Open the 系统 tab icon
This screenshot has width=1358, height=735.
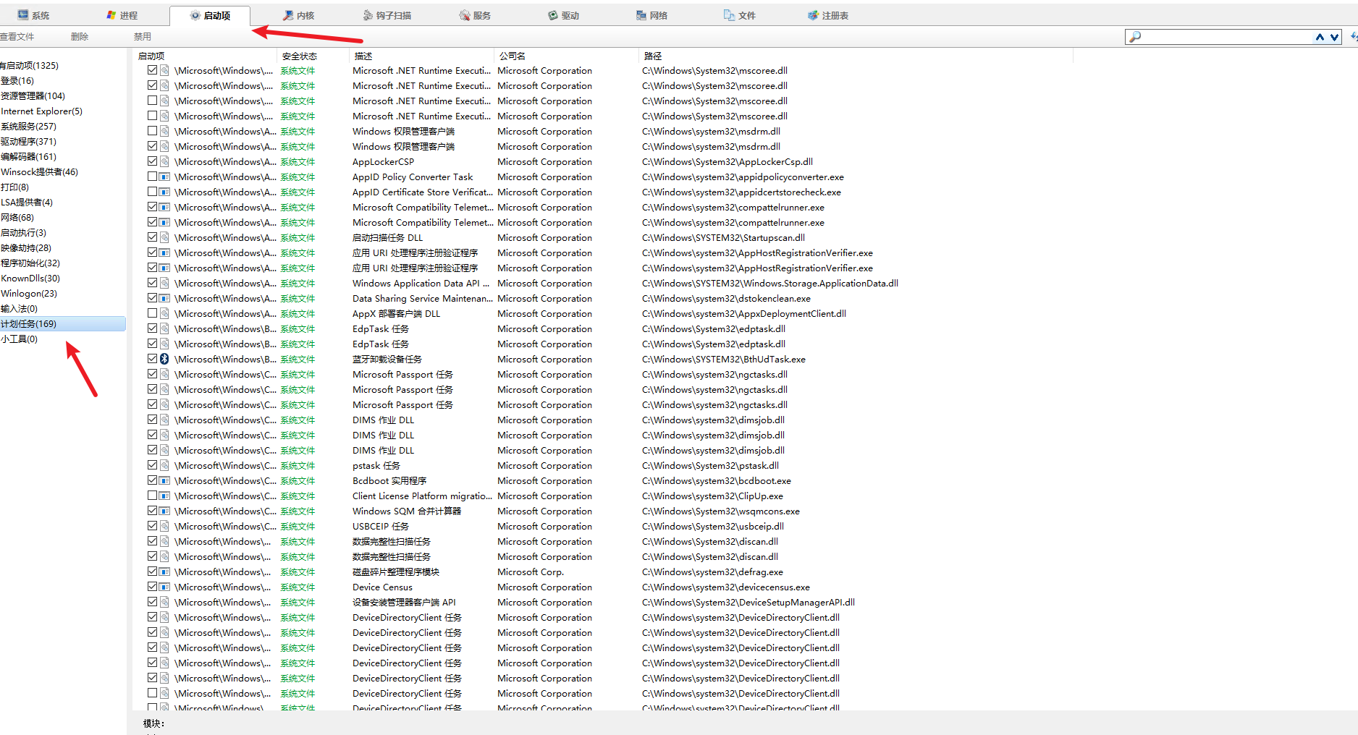click(x=22, y=15)
